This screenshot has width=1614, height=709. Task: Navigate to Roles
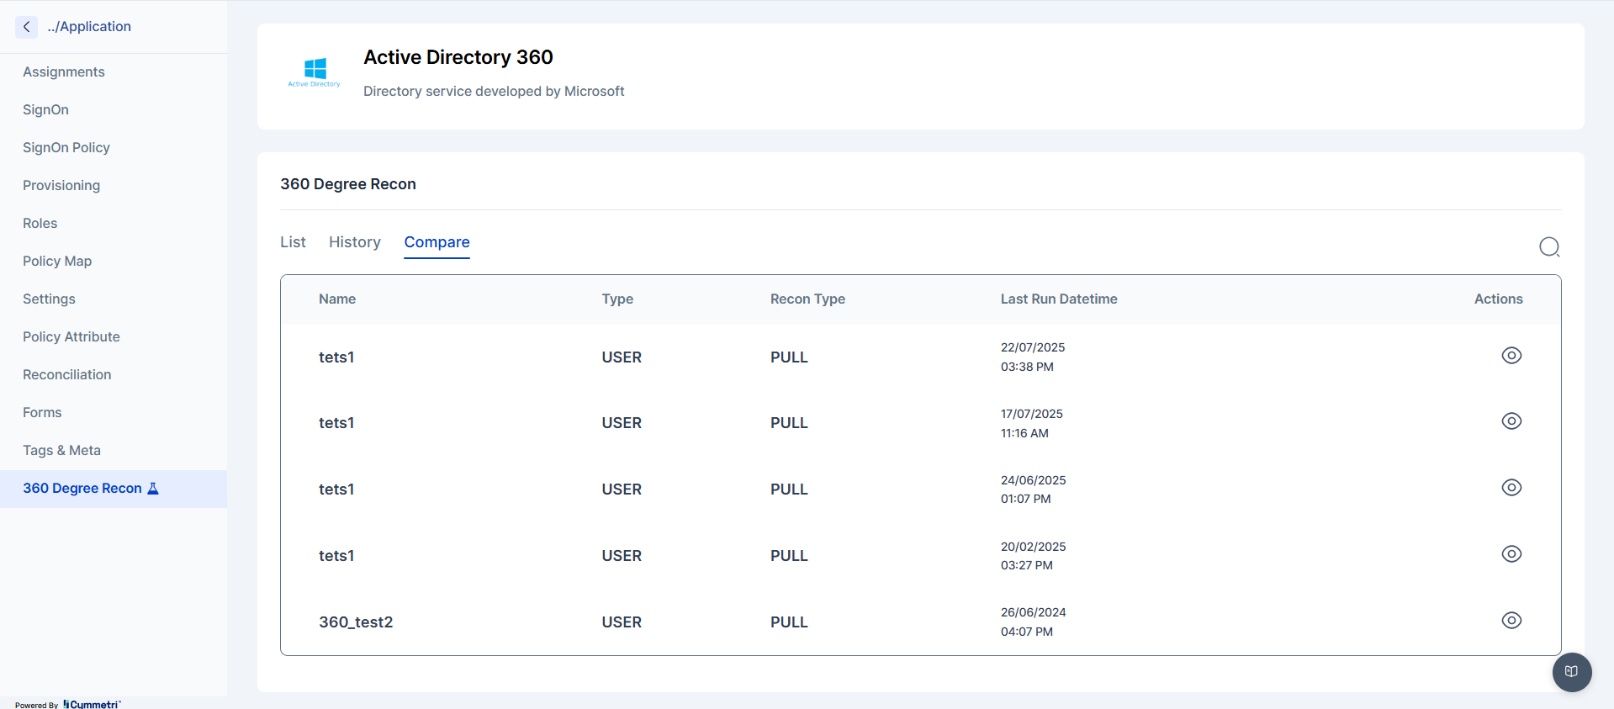(x=40, y=224)
